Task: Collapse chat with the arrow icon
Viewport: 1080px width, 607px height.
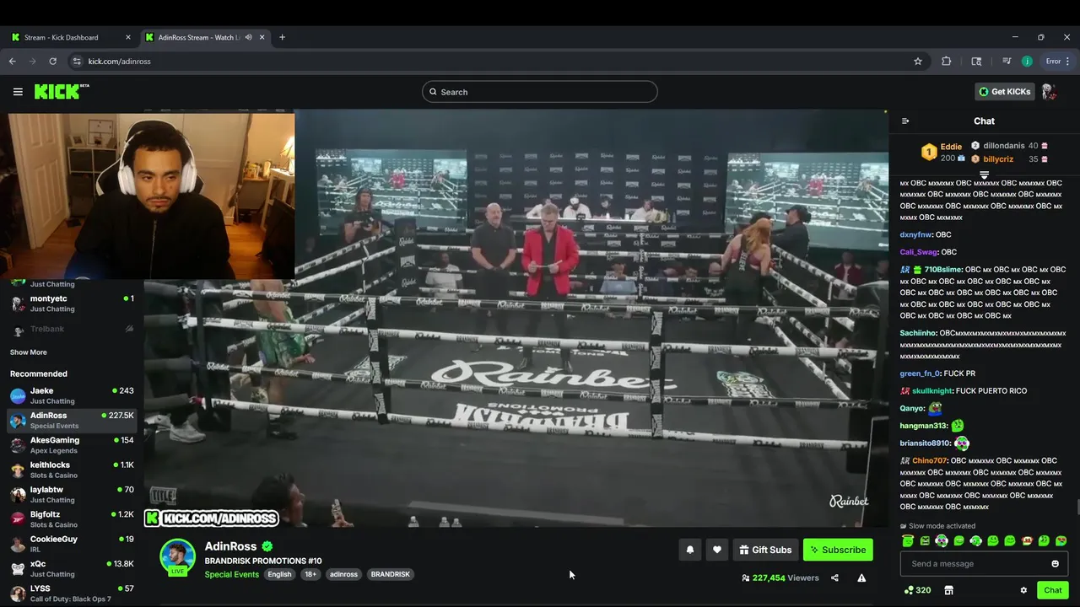Action: click(x=905, y=121)
